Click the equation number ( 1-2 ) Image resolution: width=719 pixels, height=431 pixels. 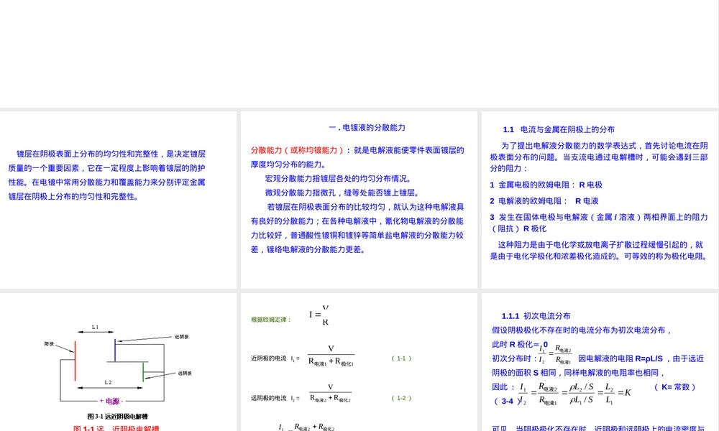pos(401,399)
